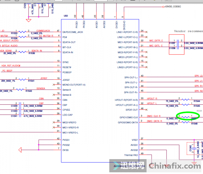Click the SPK-OUT-R+ pin name
Screen dimensions: 203x174
click(x=131, y=93)
